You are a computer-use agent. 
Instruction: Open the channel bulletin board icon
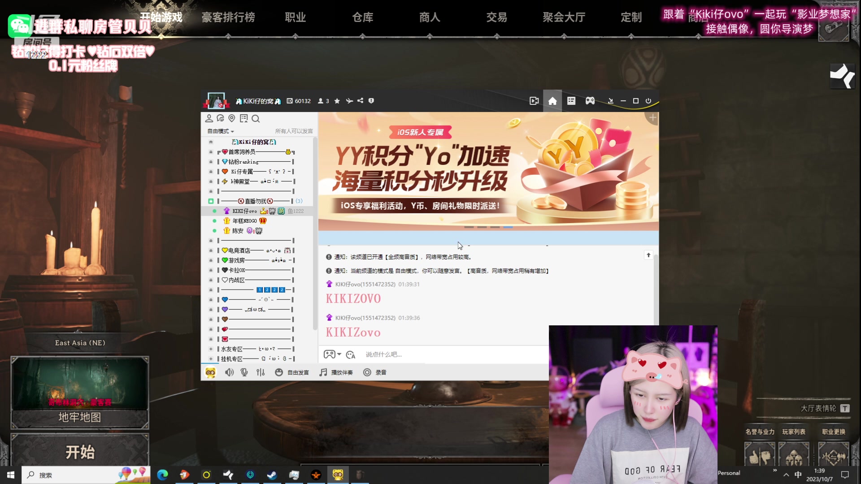click(244, 118)
